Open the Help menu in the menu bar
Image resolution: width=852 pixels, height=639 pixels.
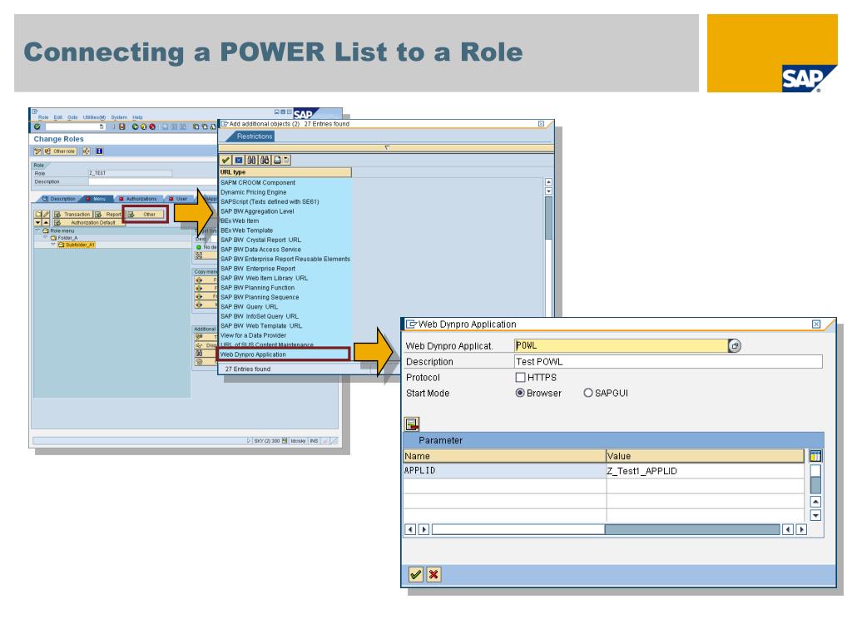tap(137, 117)
